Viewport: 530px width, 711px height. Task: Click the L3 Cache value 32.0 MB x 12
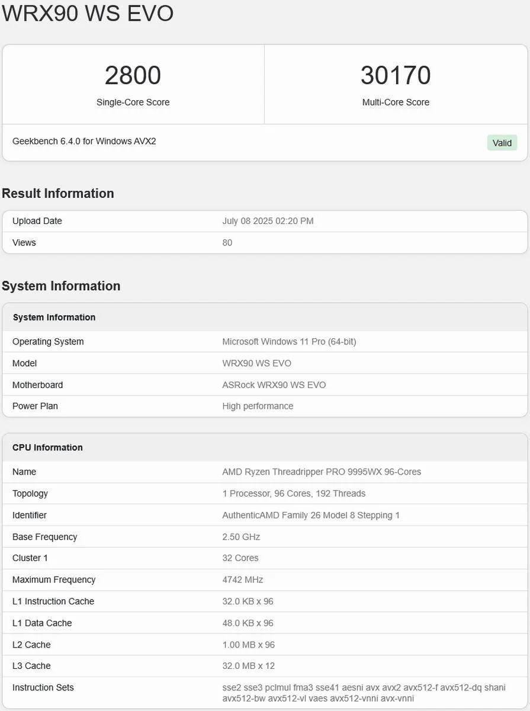(248, 666)
